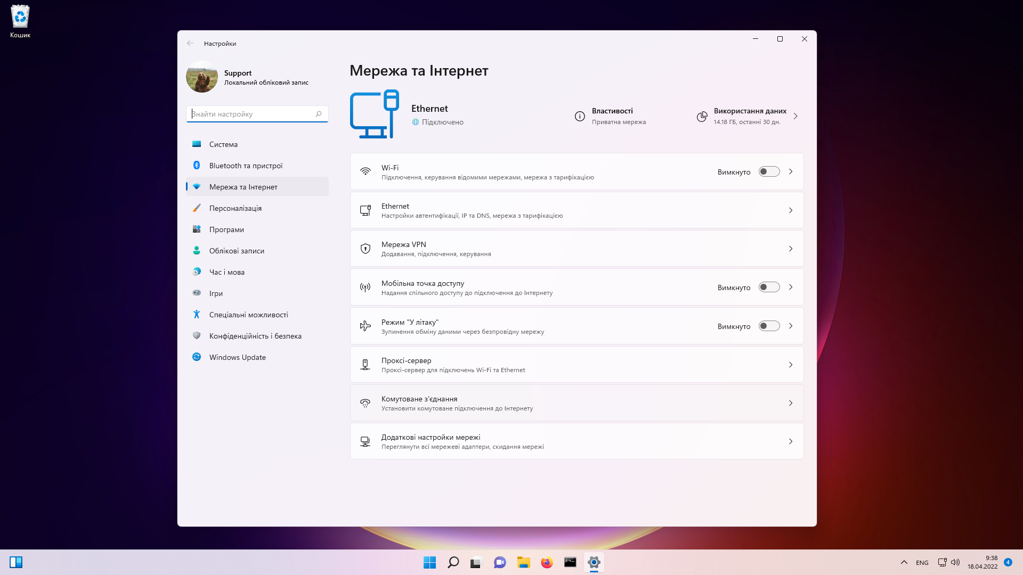Toggle the Wi-Fi switch on
The image size is (1023, 575).
point(769,171)
